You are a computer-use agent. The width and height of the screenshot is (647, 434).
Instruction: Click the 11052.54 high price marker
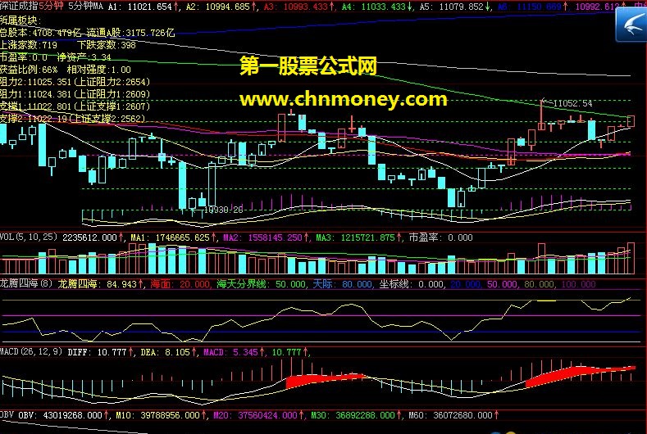coord(572,103)
